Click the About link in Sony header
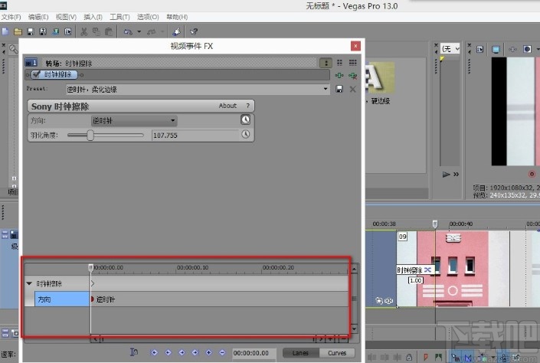Viewport: 540px width, 363px height. point(227,106)
